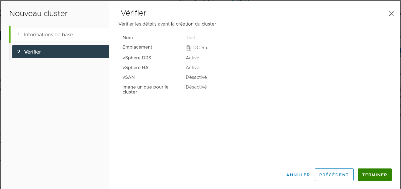Click the Vérifier heading
This screenshot has height=189, width=401.
133,13
